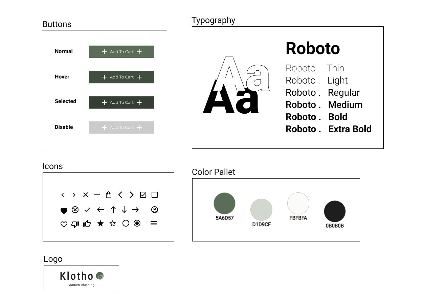Click the thumbs up icon
Image resolution: width=426 pixels, height=303 pixels.
[87, 223]
